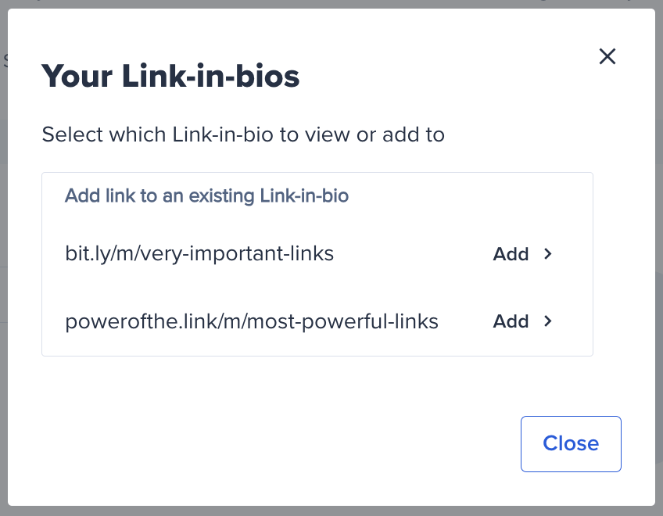
Task: Add to powerofthe.link/m/most-powerful-links
Action: 511,321
